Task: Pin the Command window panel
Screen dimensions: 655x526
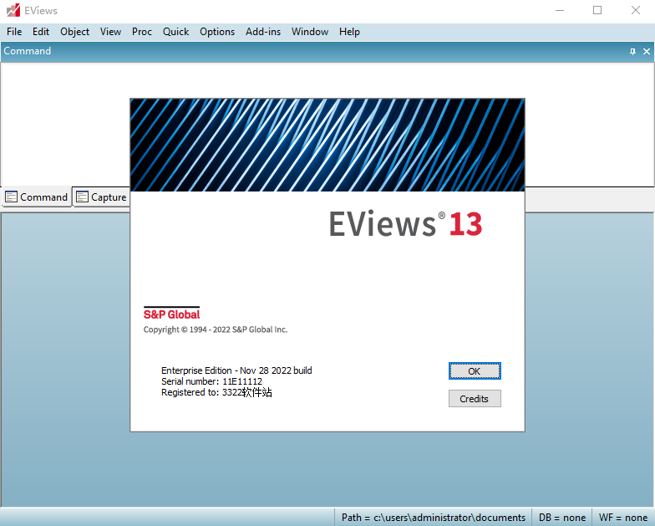Action: click(x=632, y=52)
